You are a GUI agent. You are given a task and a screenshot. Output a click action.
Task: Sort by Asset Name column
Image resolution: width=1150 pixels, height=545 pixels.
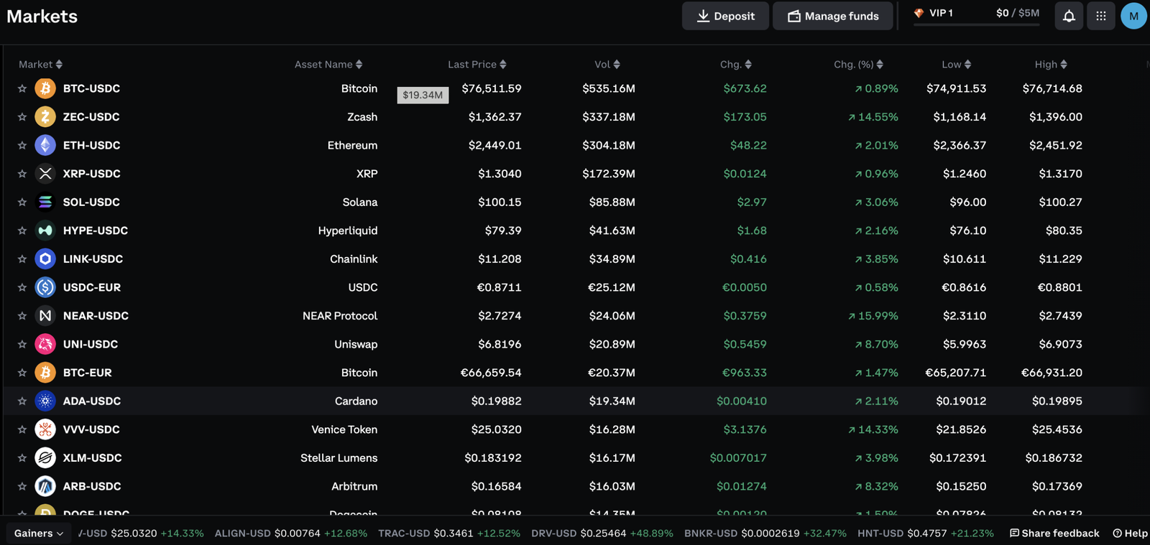point(328,64)
